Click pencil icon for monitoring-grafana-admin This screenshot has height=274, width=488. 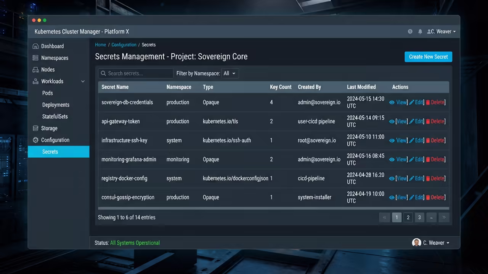(x=412, y=159)
